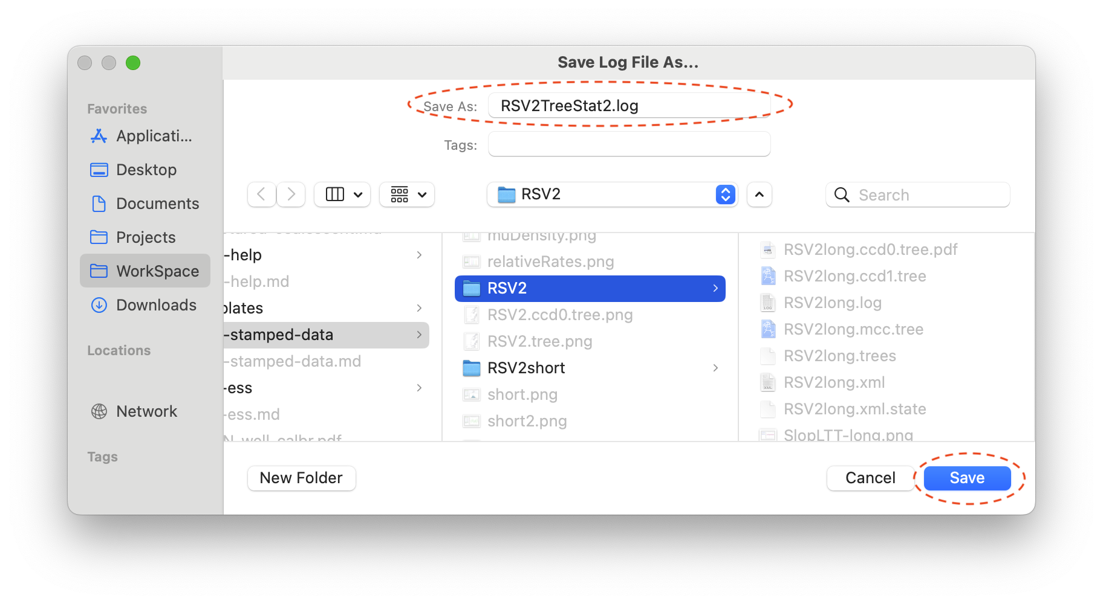Viewport: 1103px width, 604px height.
Task: Open the RSV2 location path popup
Action: click(x=612, y=194)
